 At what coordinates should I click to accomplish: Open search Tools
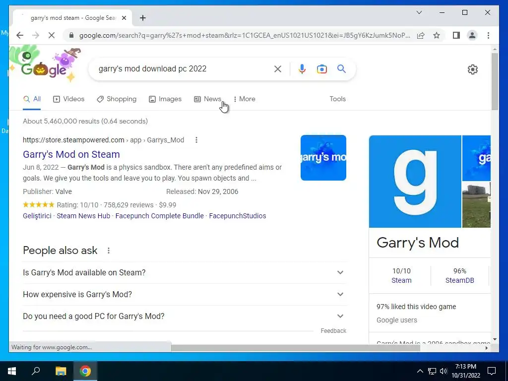pyautogui.click(x=337, y=99)
